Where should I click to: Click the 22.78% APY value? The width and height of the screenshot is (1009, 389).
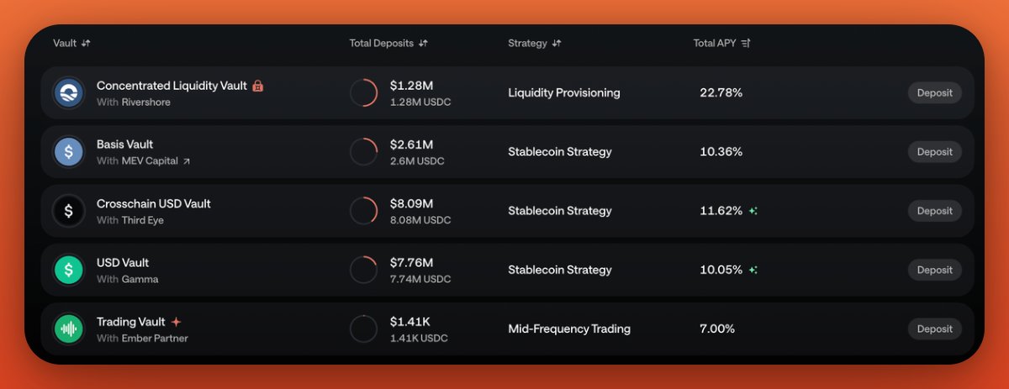coord(721,92)
